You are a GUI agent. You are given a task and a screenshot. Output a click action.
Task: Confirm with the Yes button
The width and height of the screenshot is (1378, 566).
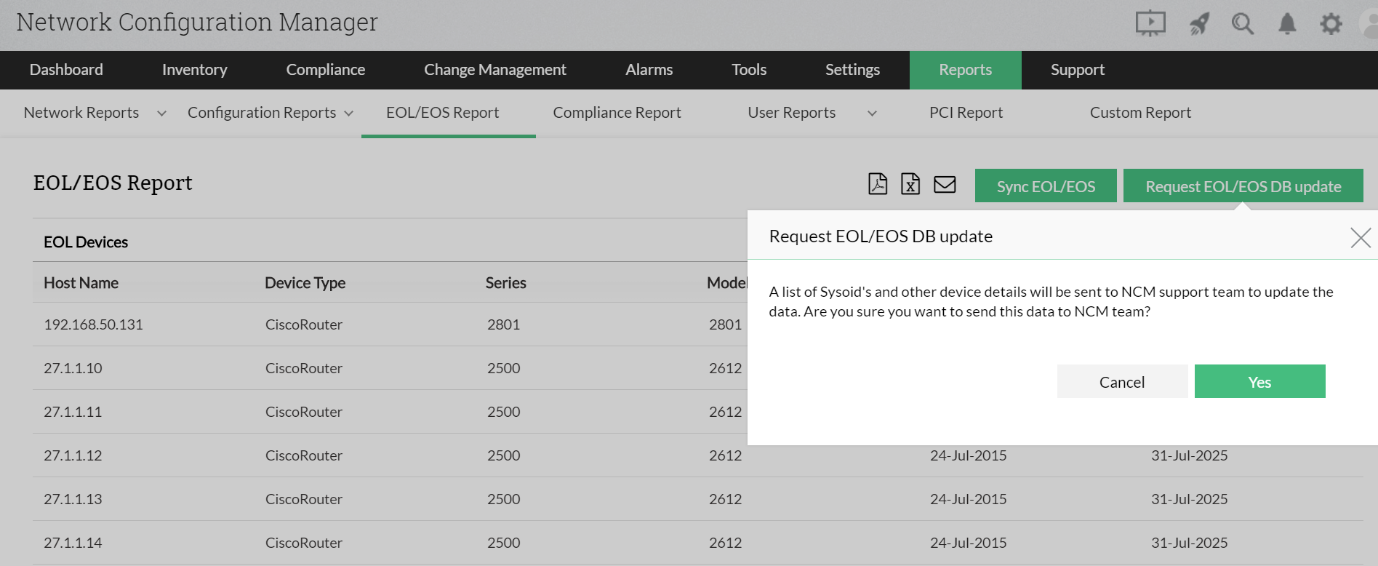pyautogui.click(x=1259, y=382)
